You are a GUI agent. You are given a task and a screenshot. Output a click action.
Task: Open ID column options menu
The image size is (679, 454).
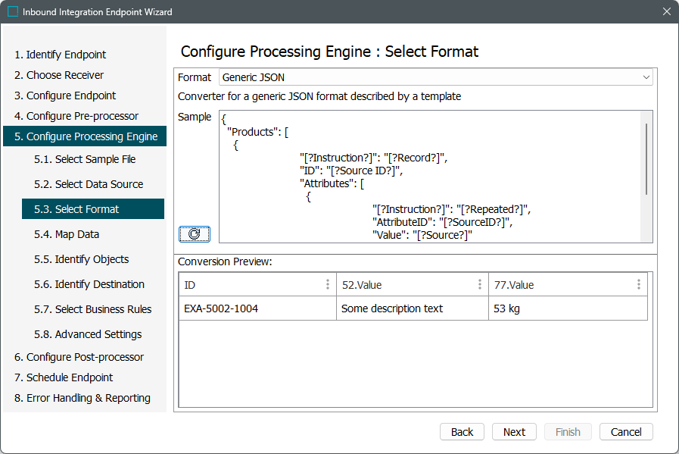tap(328, 285)
